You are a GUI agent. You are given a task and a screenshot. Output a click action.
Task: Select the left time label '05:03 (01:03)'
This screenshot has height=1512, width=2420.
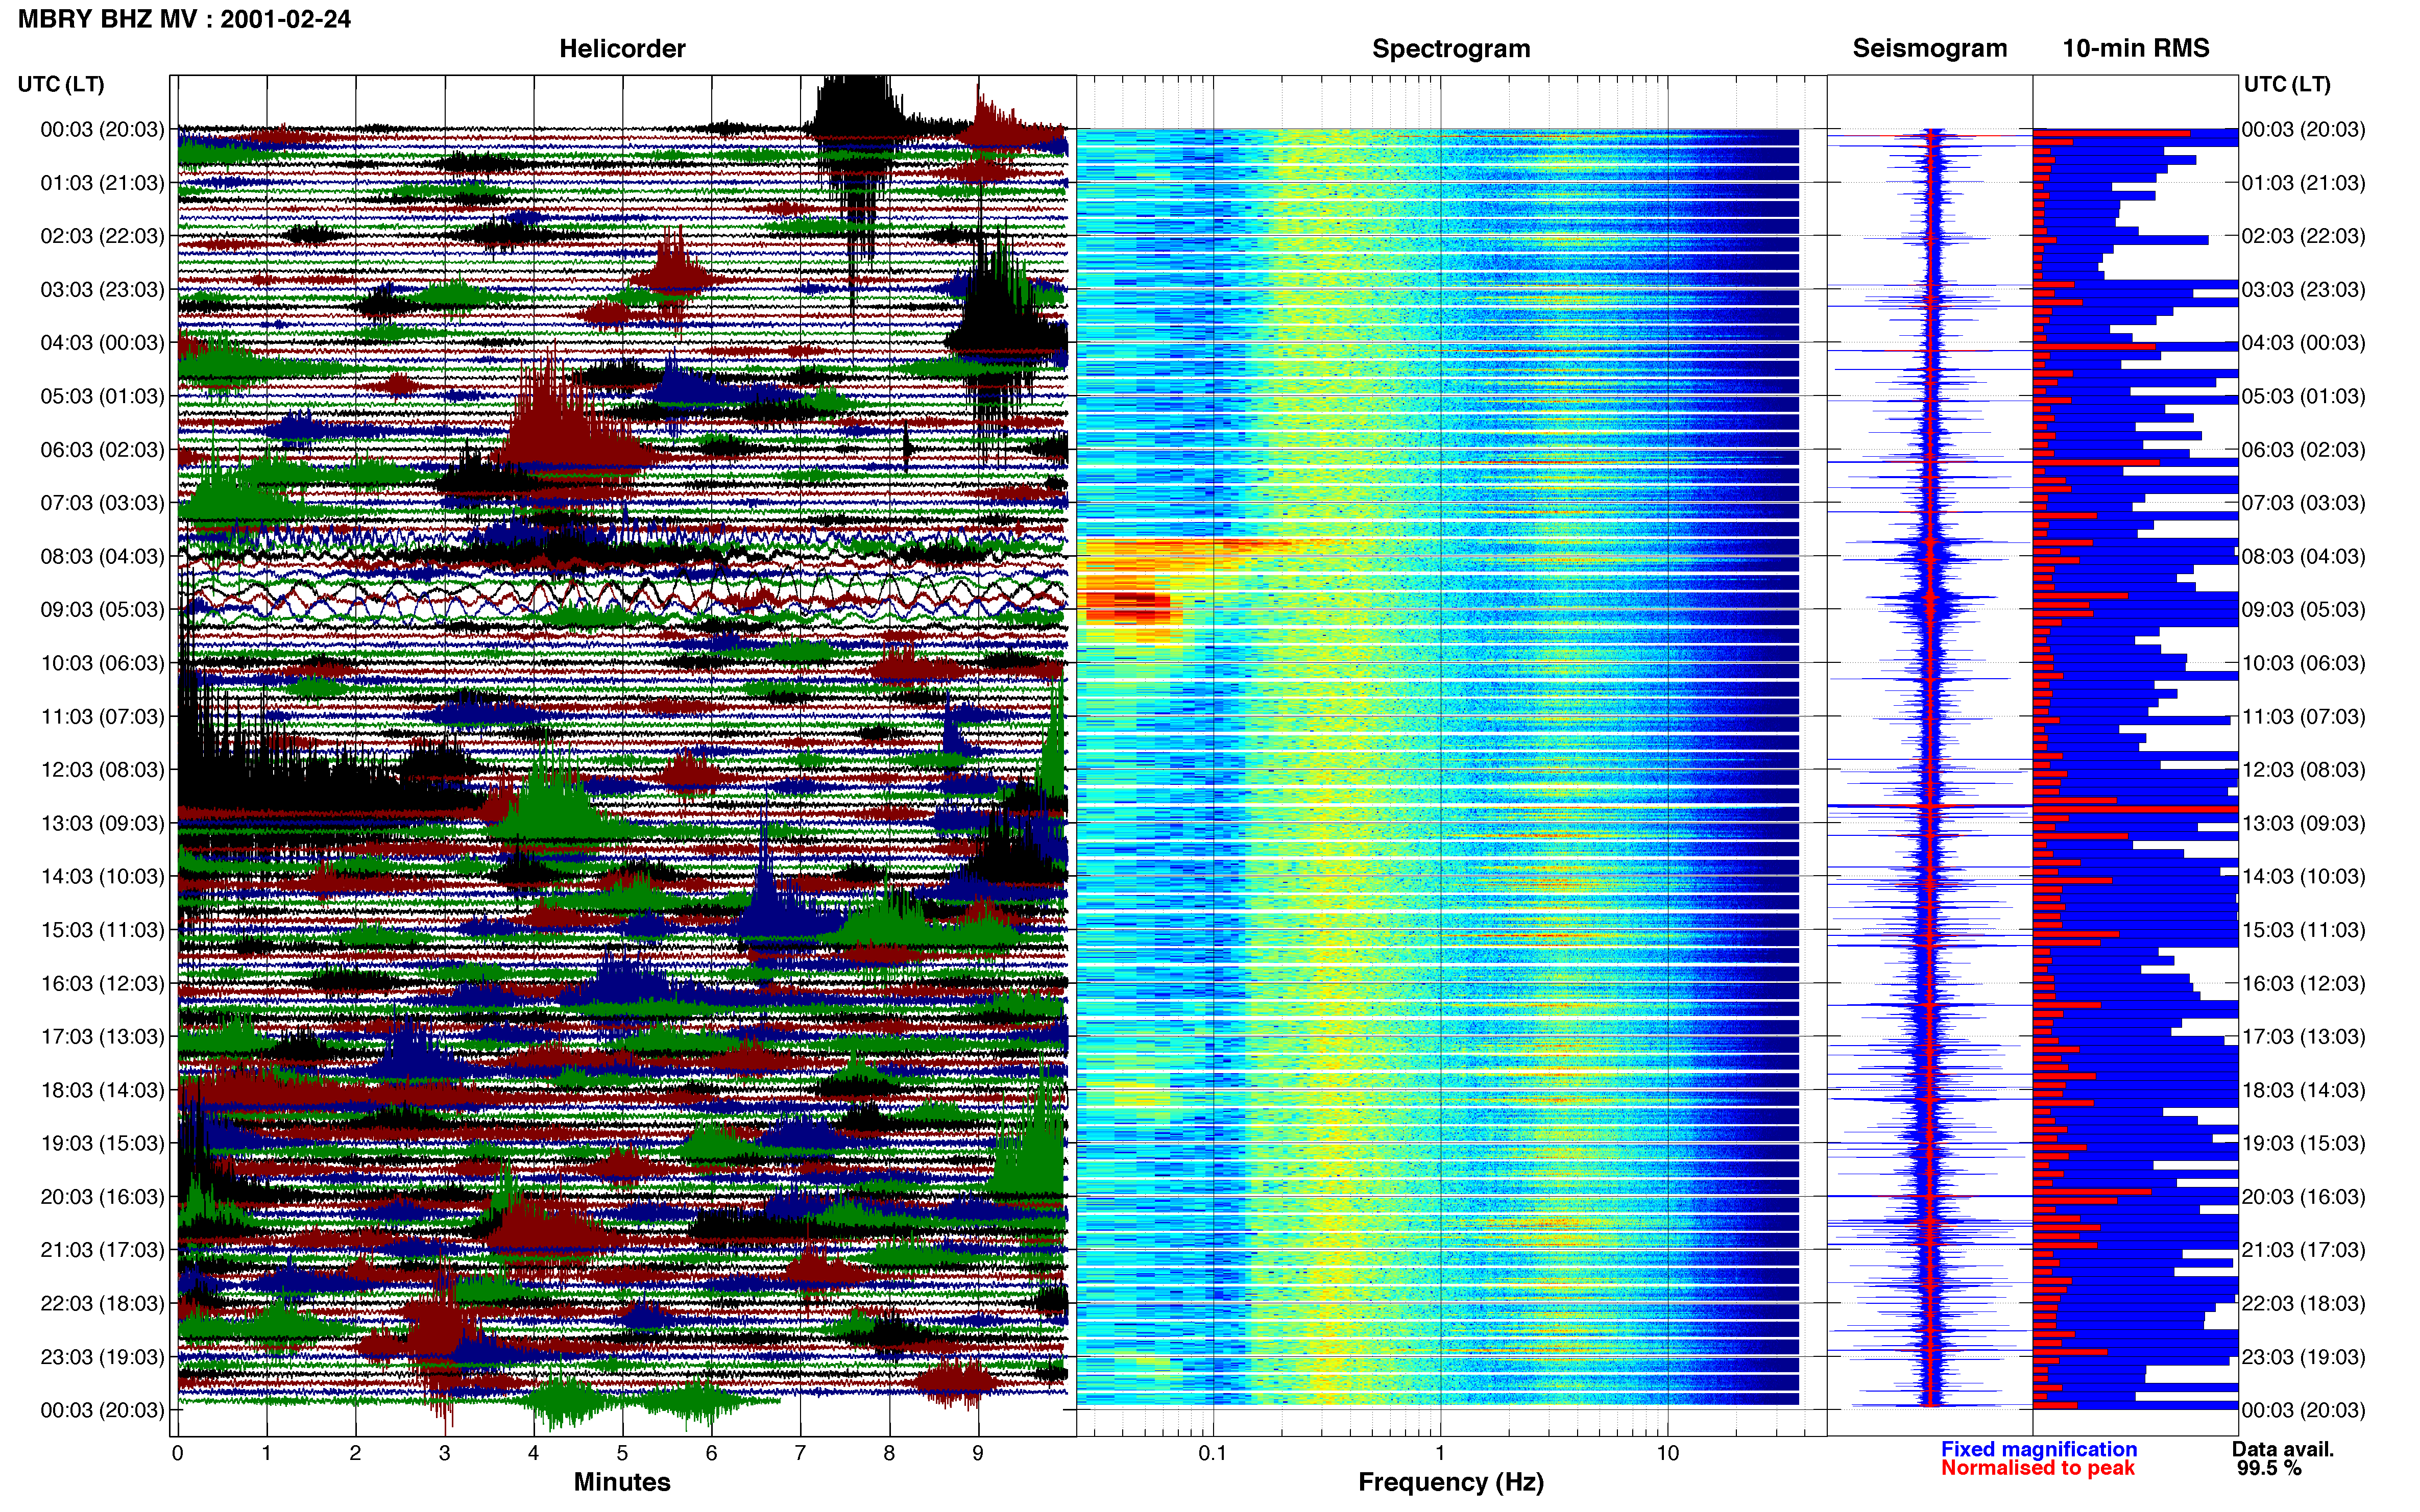point(102,396)
